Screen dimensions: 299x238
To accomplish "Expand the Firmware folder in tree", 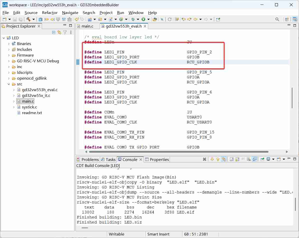I will [x=9, y=55].
